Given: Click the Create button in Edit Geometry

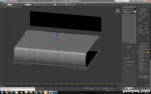Looking at the screenshot, I should (x=140, y=19).
